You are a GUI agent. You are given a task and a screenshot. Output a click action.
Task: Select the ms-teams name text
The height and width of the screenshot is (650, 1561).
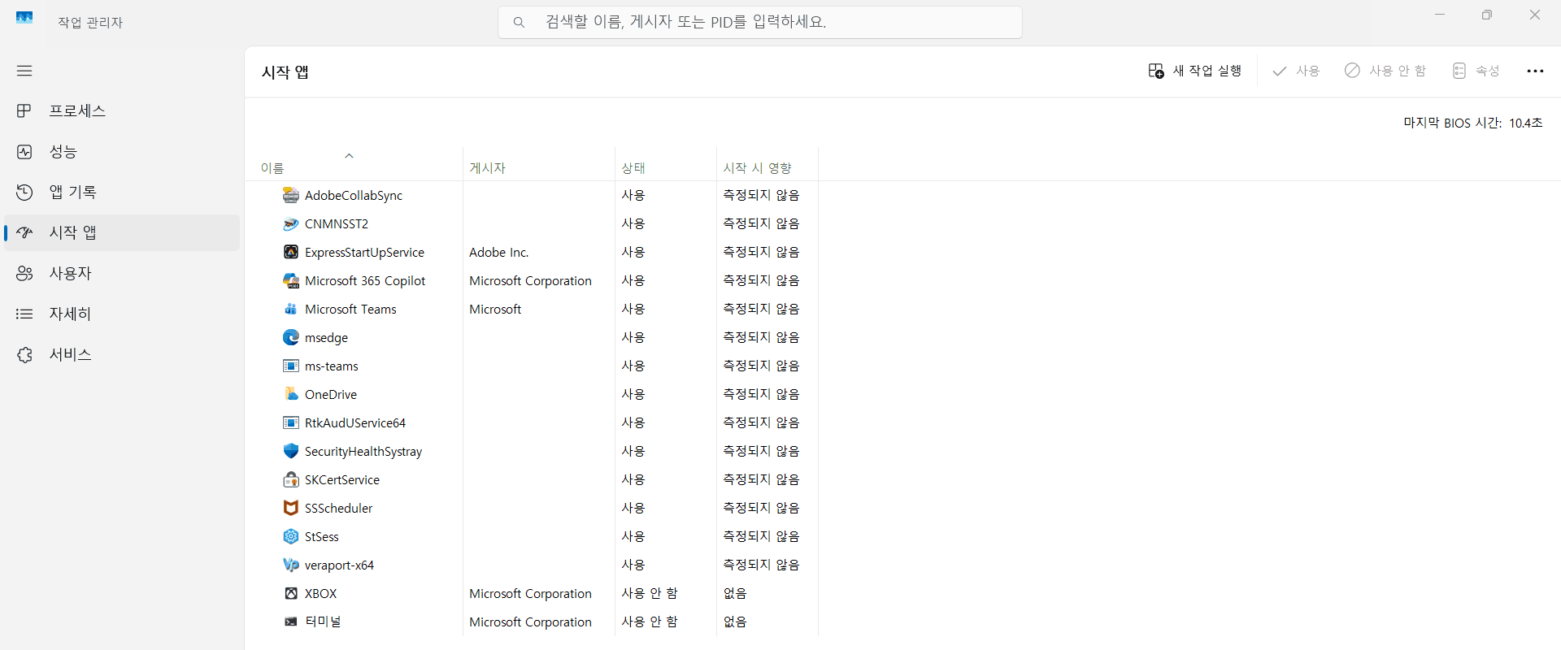coord(332,366)
